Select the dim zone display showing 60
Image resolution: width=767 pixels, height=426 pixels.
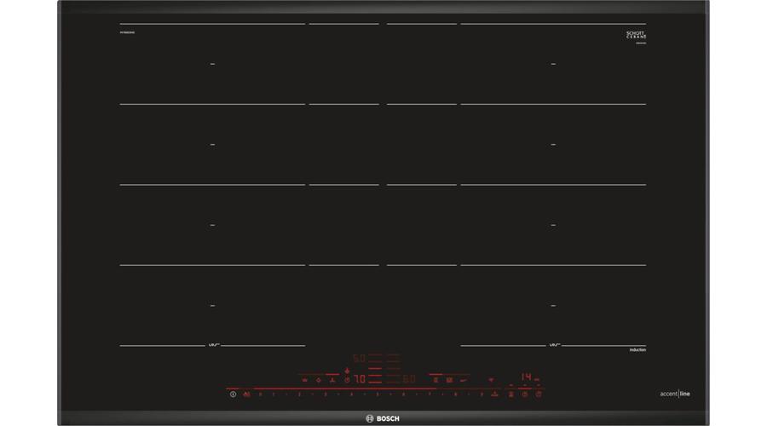pyautogui.click(x=409, y=379)
